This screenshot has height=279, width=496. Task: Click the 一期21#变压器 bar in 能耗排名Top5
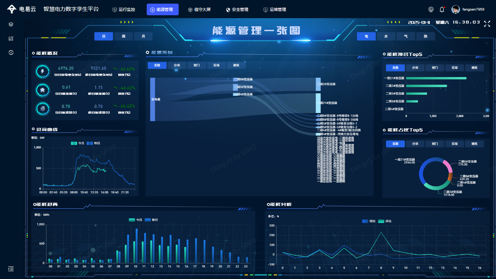(436, 78)
